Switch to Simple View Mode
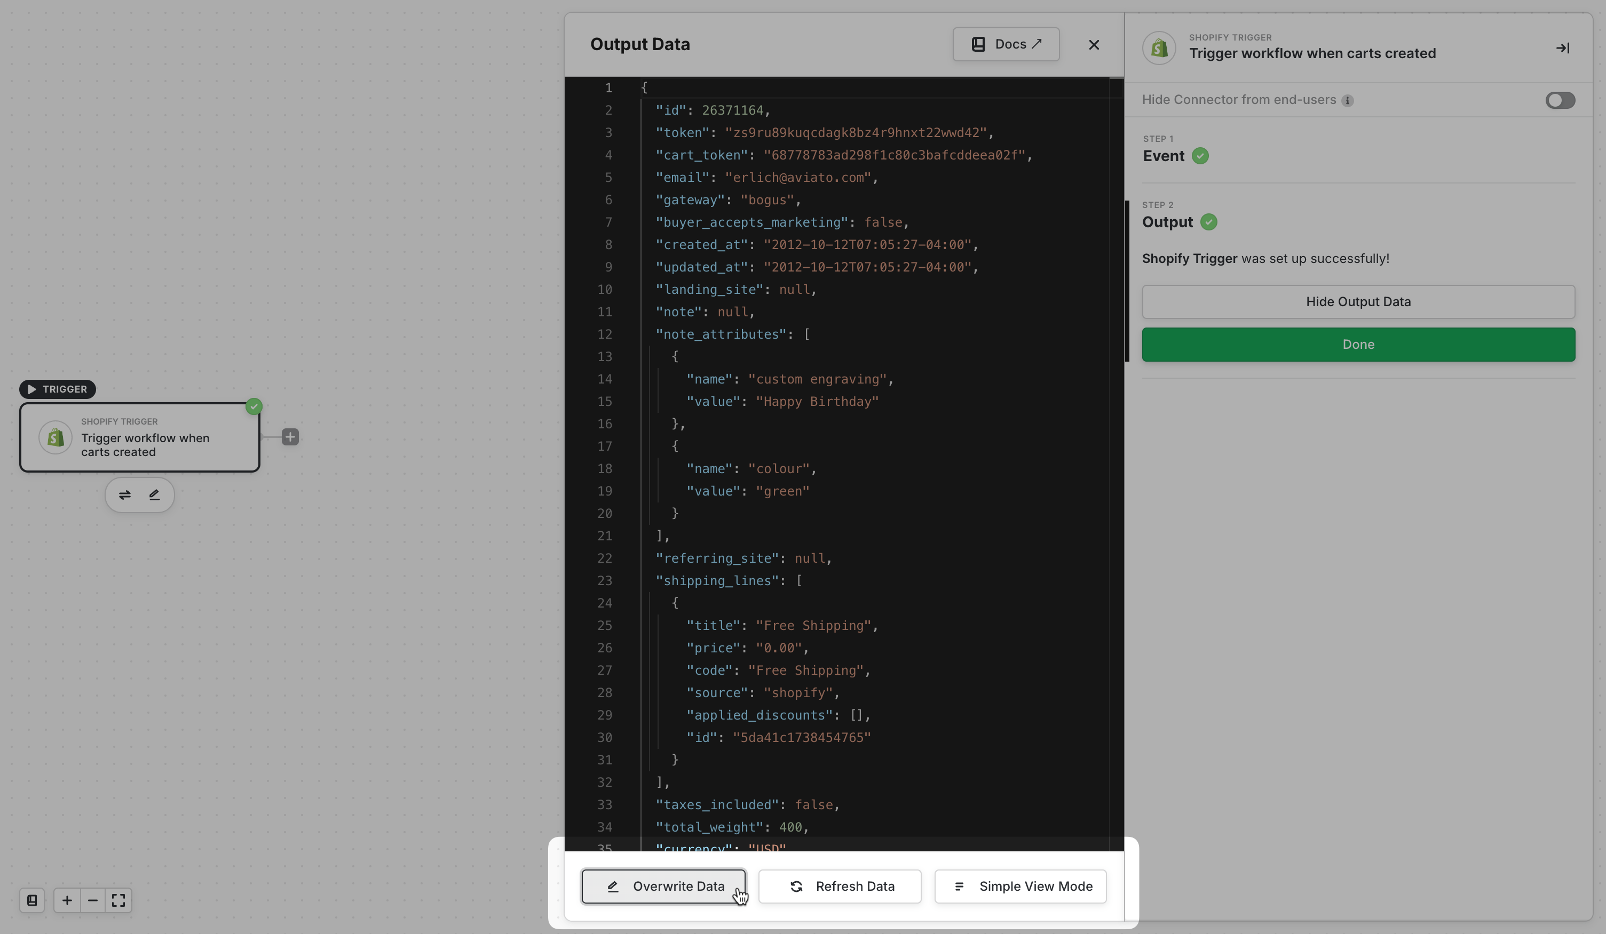 click(1020, 886)
